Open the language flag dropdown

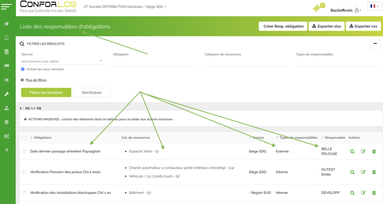click(x=374, y=6)
